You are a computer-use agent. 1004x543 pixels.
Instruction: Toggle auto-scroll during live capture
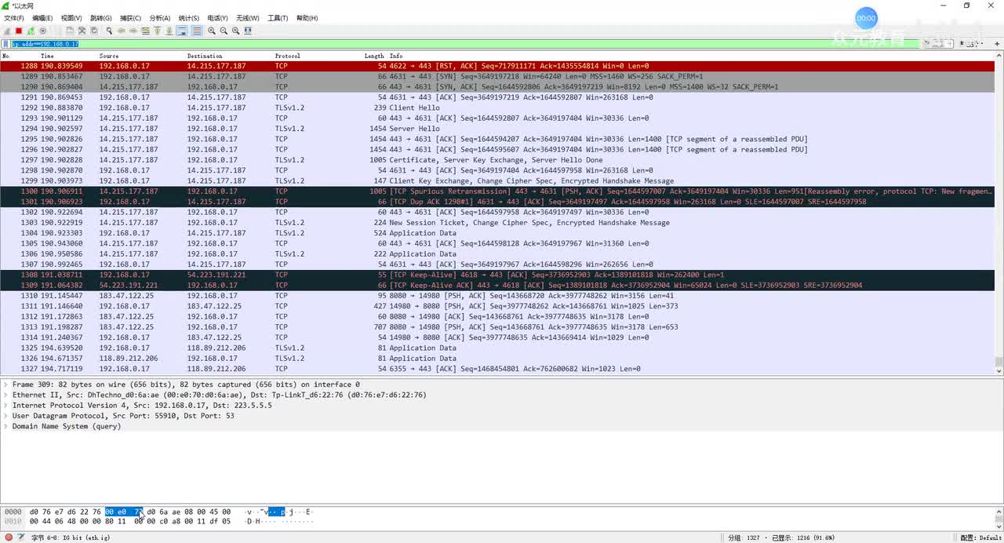182,31
